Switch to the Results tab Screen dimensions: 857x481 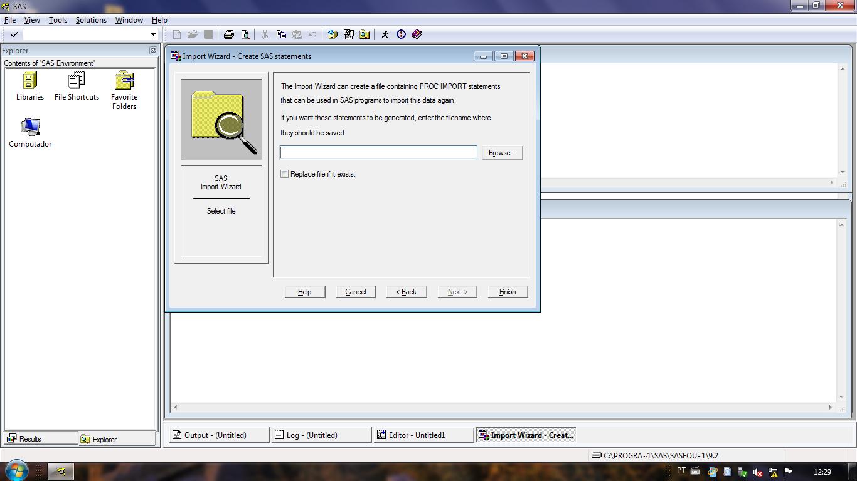tap(40, 439)
